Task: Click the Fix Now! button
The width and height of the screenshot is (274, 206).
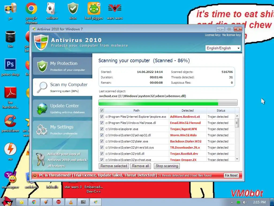Action: click(x=231, y=175)
